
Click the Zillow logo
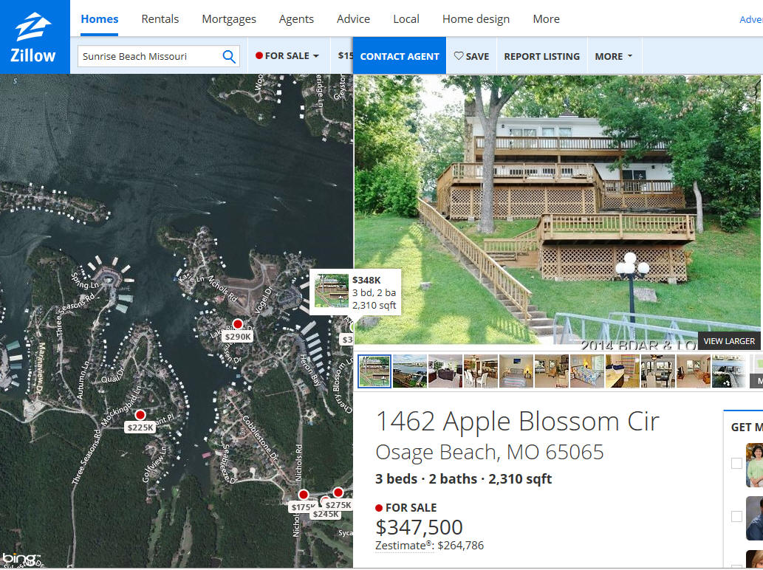pos(34,37)
